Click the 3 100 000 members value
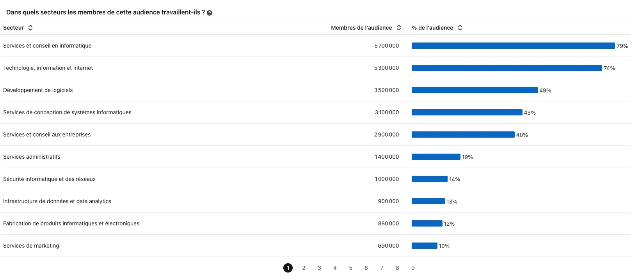The width and height of the screenshot is (631, 278). [387, 112]
